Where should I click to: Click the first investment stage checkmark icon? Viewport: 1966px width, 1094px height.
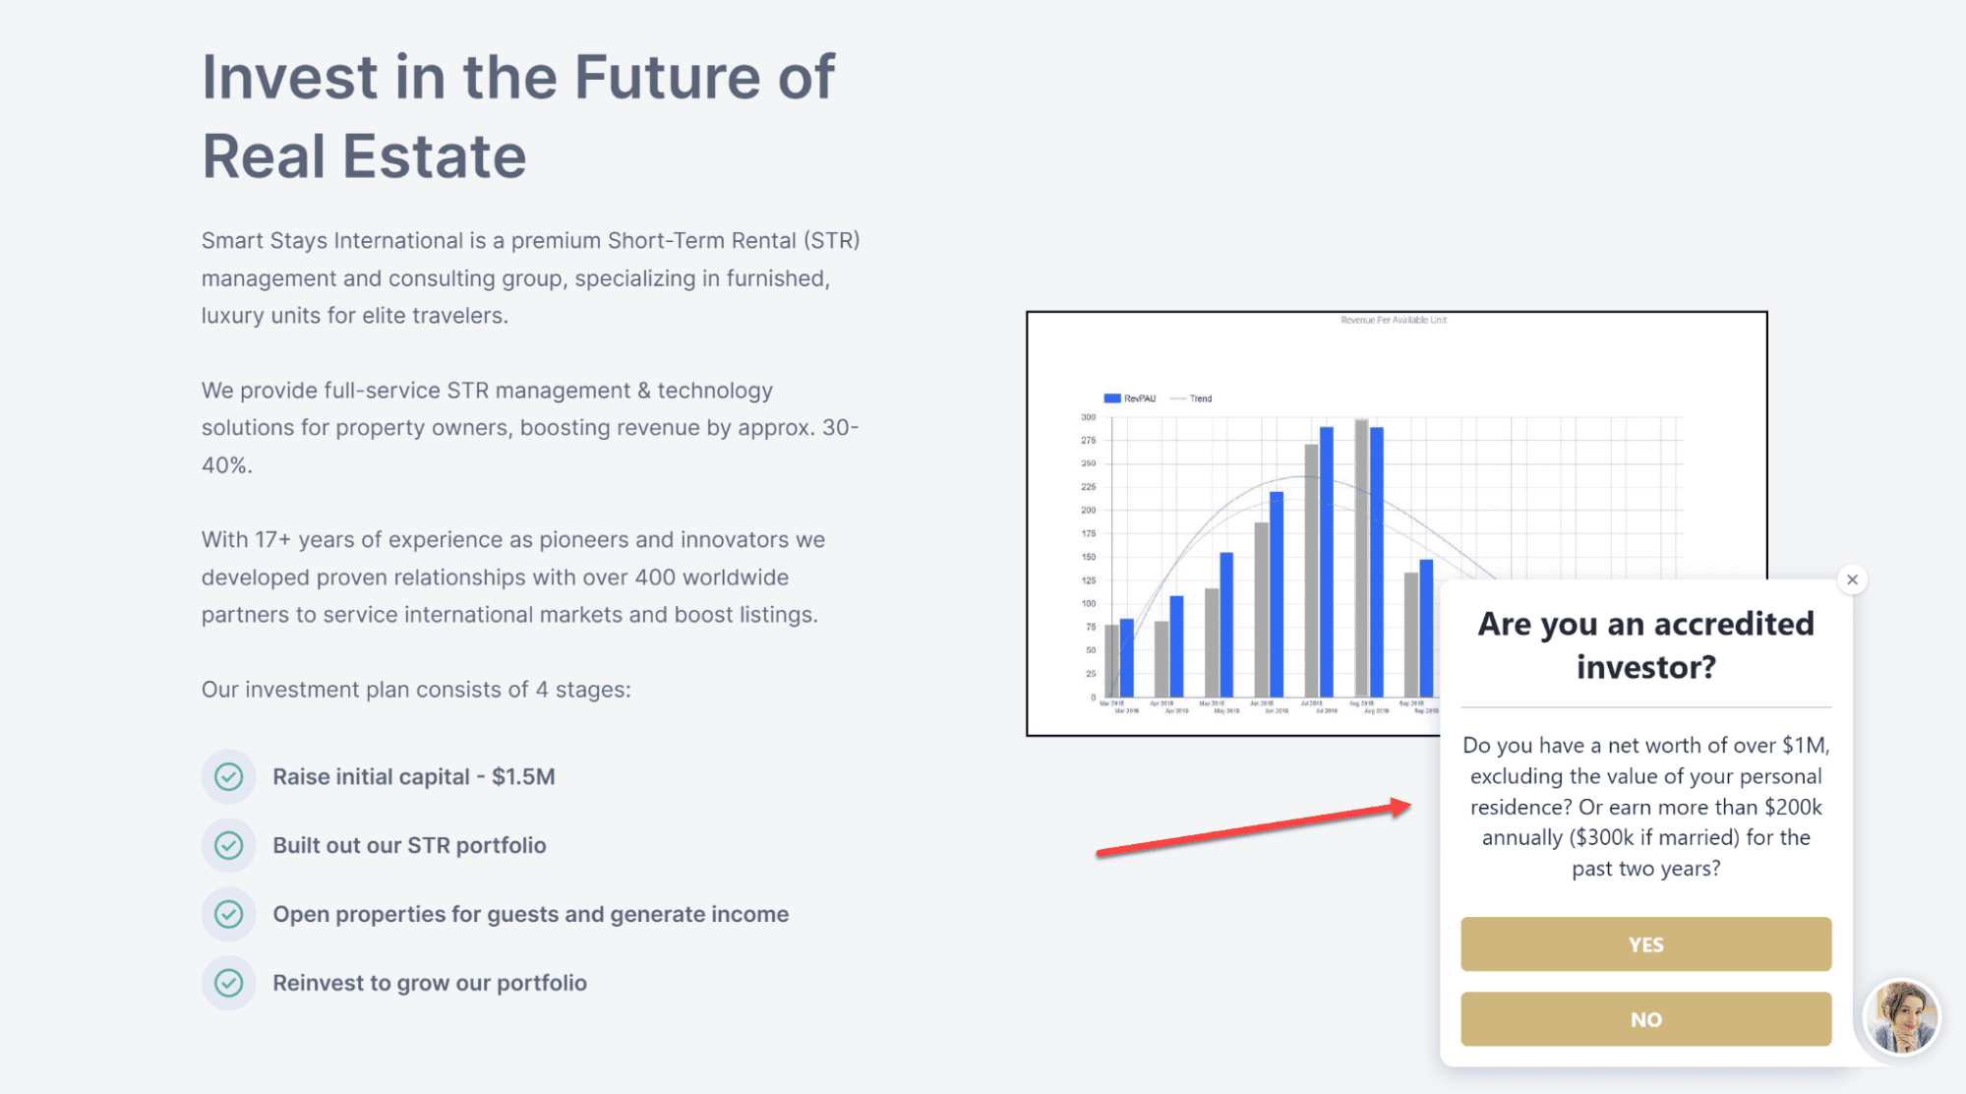tap(229, 776)
